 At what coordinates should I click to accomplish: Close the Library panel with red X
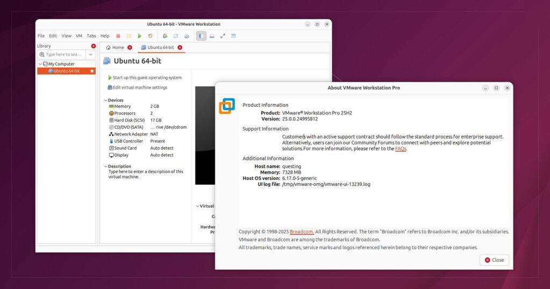[93, 46]
